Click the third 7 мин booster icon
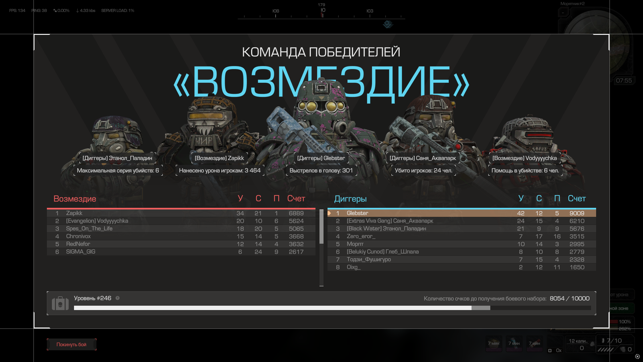This screenshot has height=362, width=643. tap(534, 344)
